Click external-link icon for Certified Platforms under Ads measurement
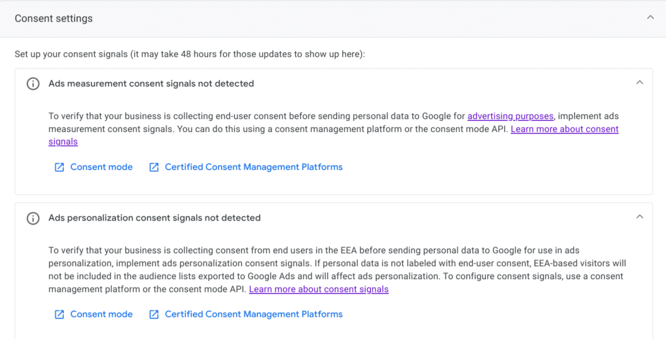This screenshot has width=666, height=339. (x=154, y=167)
